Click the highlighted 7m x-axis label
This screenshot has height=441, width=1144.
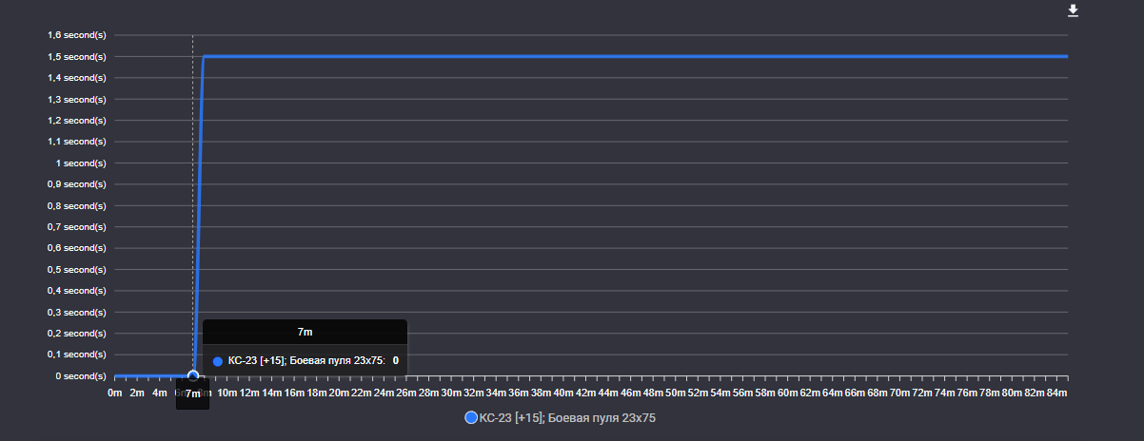click(x=193, y=393)
